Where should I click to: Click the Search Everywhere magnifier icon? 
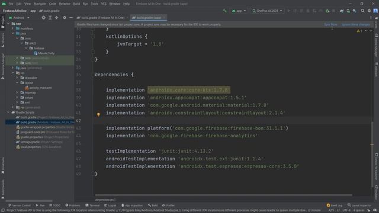(362, 11)
